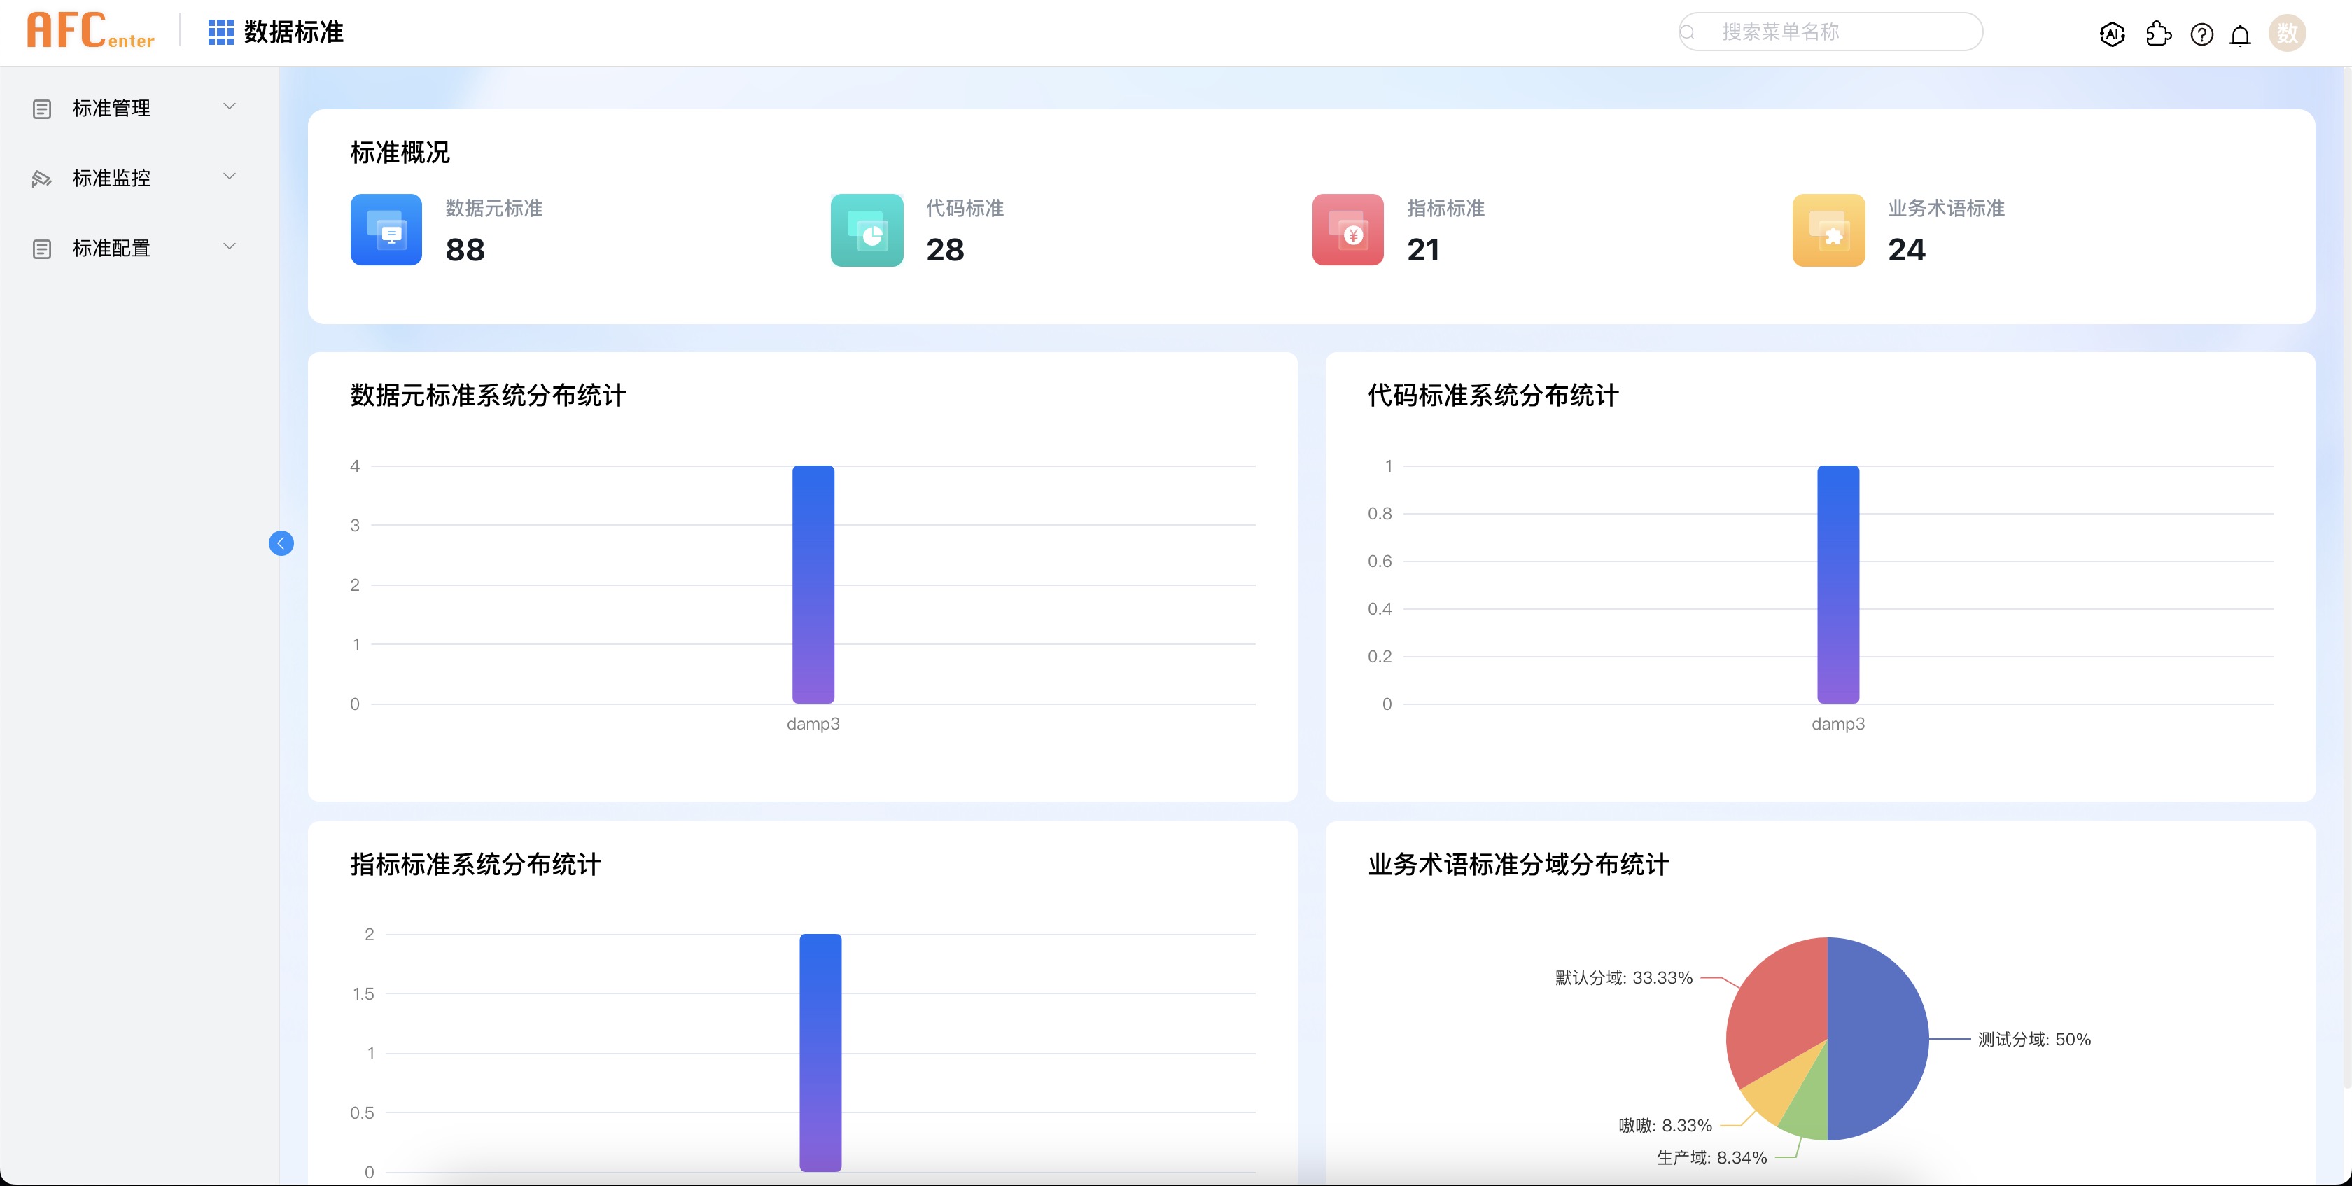Click the 代码标准系统分布统计 title

[1493, 396]
